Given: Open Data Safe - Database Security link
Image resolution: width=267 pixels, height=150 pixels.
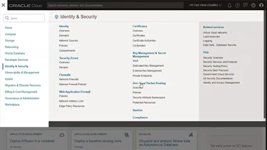Looking at the screenshot, I should 220,45.
